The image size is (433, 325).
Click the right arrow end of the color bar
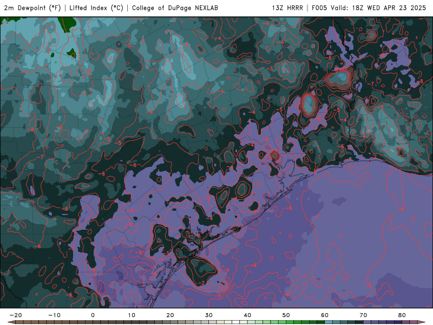pyautogui.click(x=422, y=322)
